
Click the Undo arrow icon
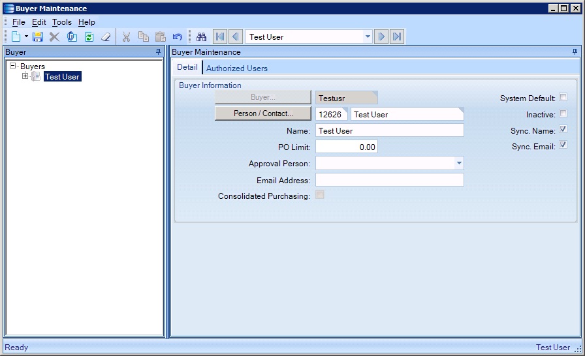coord(177,37)
